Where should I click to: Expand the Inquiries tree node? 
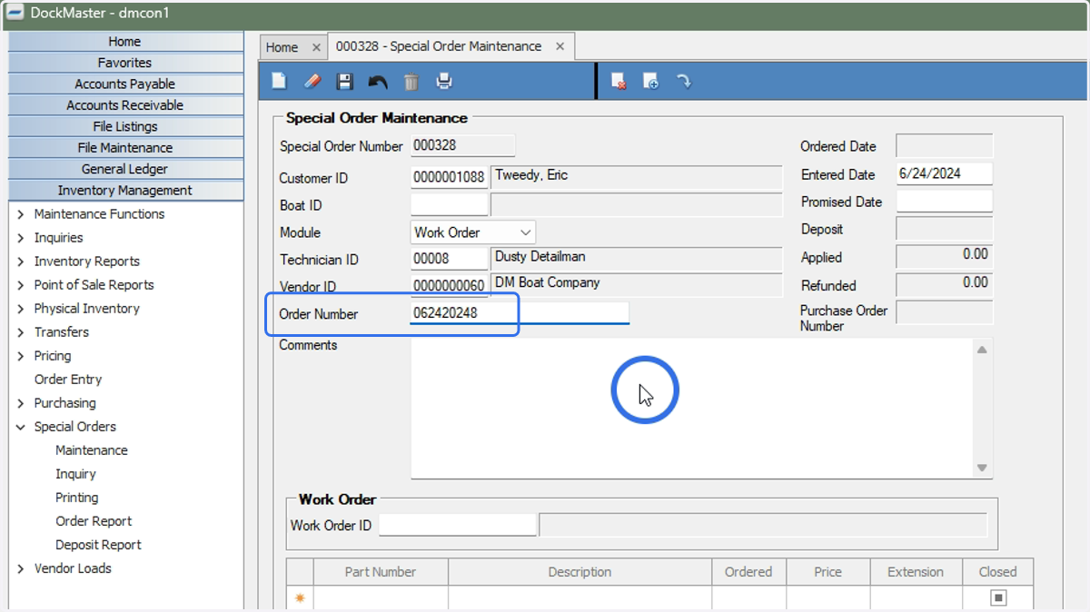pyautogui.click(x=20, y=238)
